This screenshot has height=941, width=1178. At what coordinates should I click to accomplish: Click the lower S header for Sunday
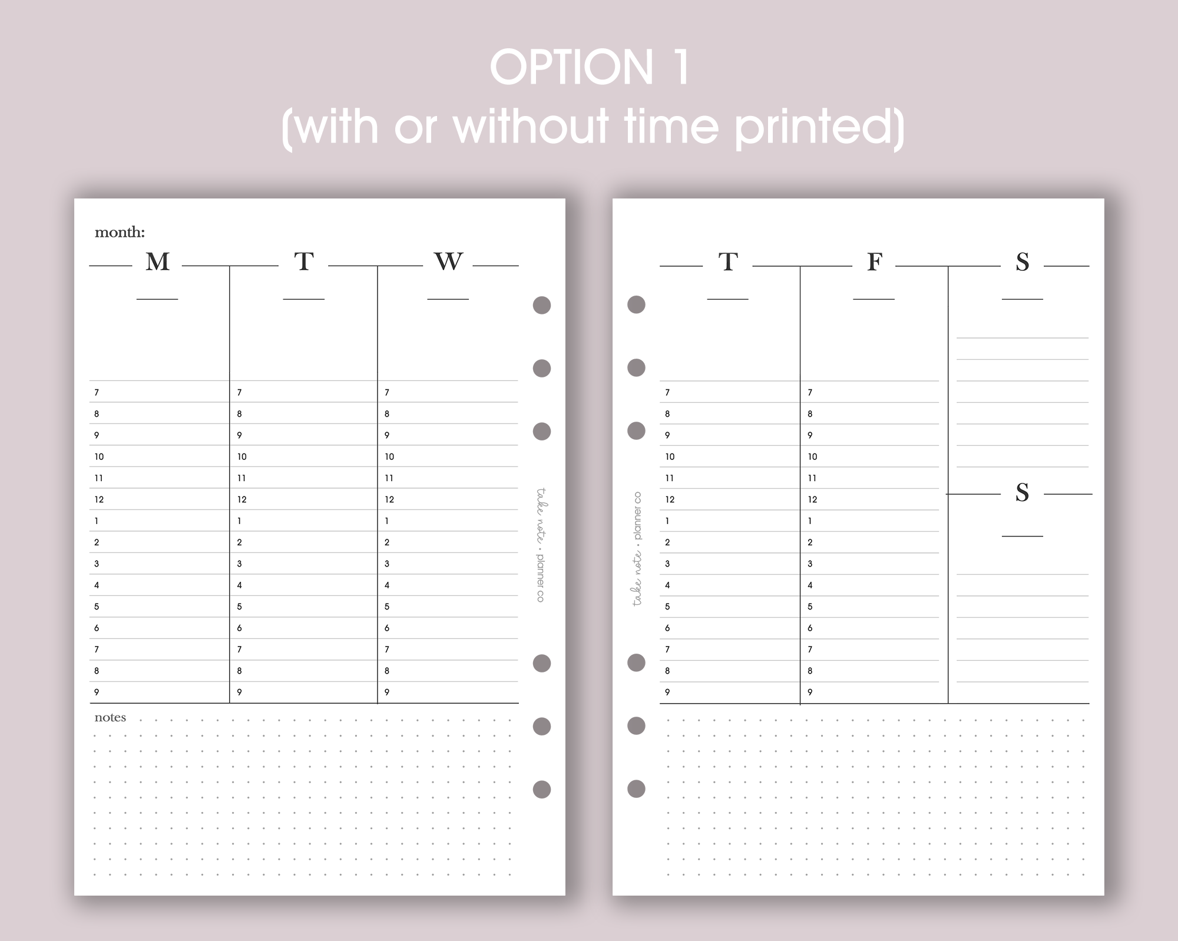point(1023,492)
